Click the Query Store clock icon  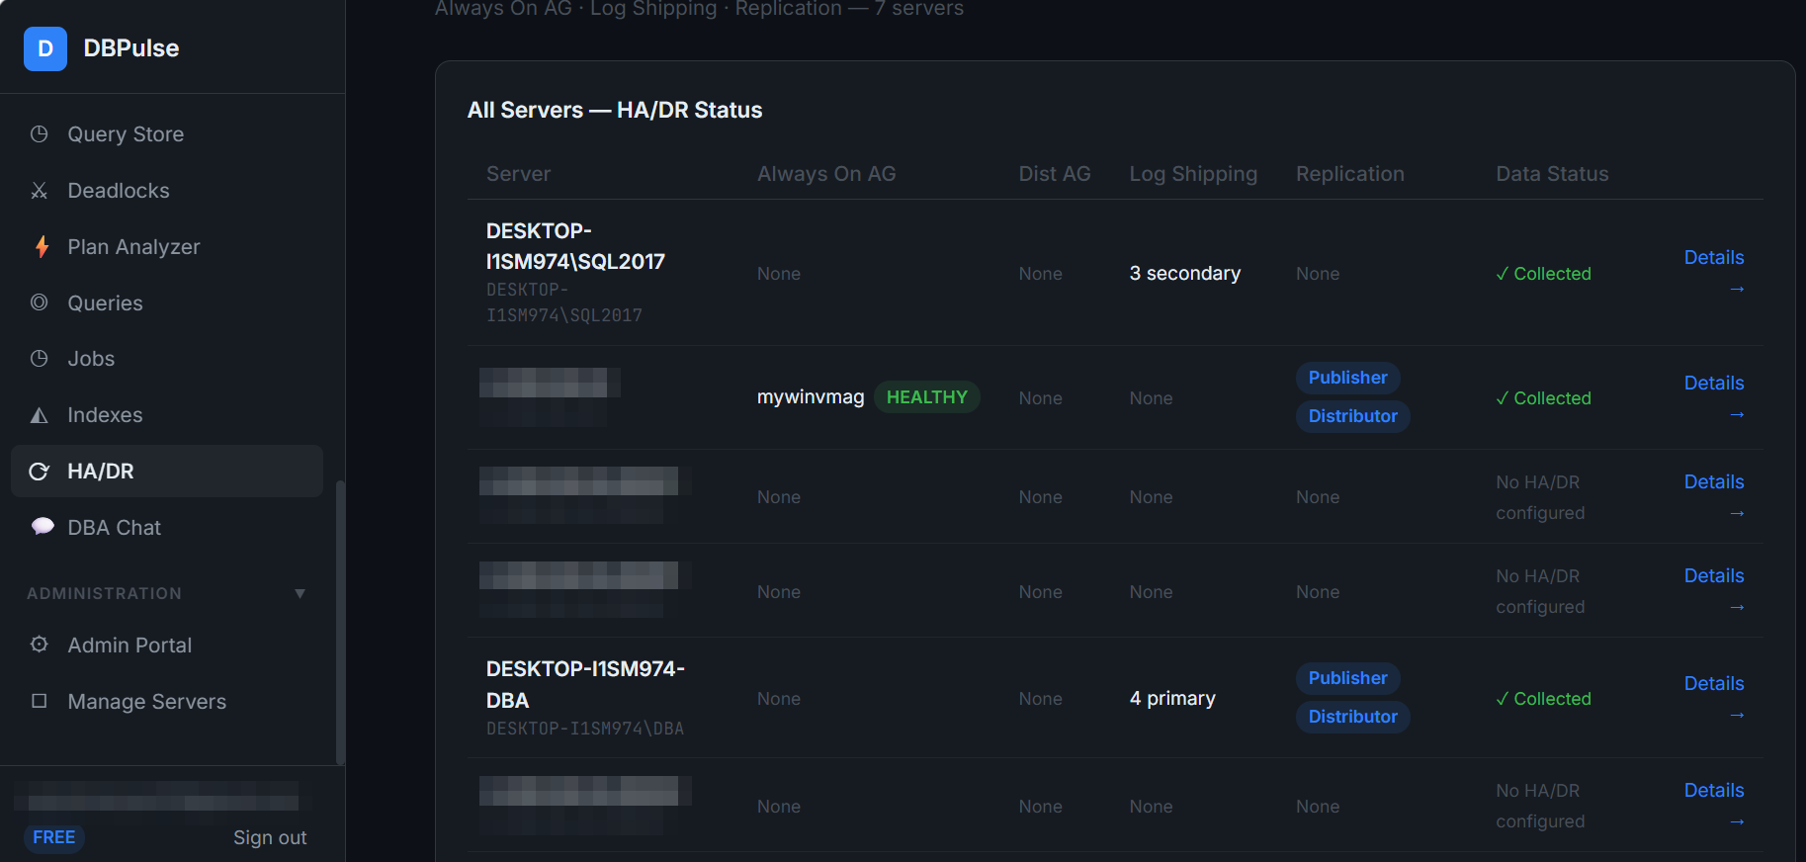[x=40, y=133]
